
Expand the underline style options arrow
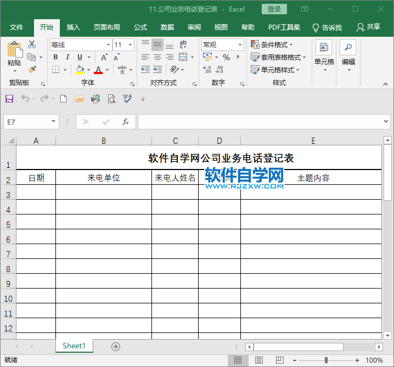(x=89, y=57)
